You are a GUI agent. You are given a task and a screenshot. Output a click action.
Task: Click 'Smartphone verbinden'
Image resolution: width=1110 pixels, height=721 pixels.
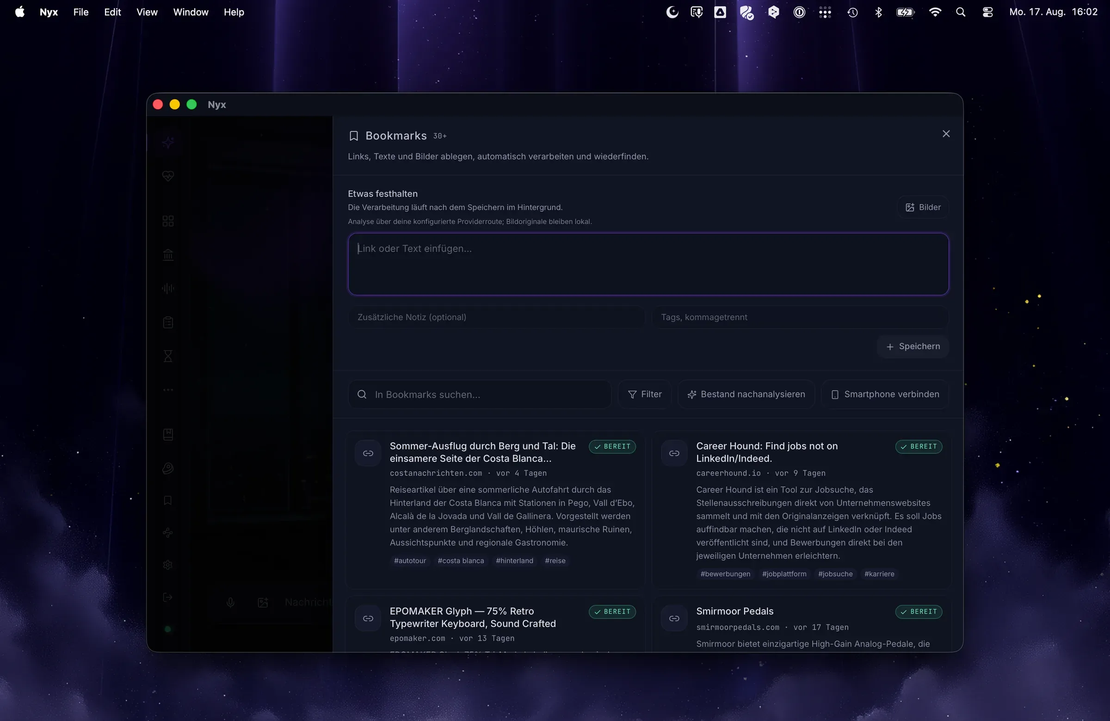pyautogui.click(x=885, y=394)
